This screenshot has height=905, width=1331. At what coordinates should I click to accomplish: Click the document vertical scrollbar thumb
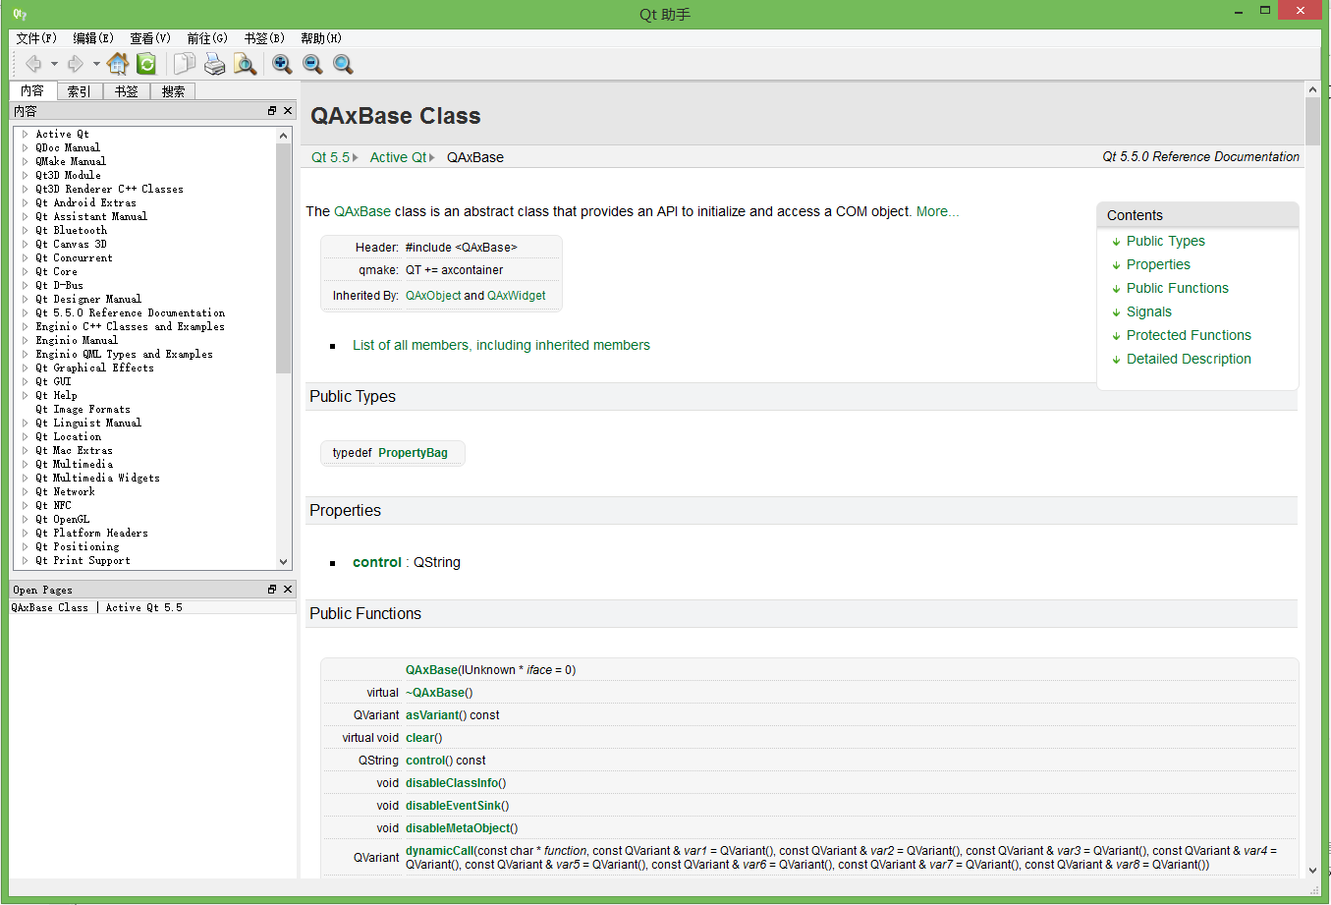(1312, 121)
